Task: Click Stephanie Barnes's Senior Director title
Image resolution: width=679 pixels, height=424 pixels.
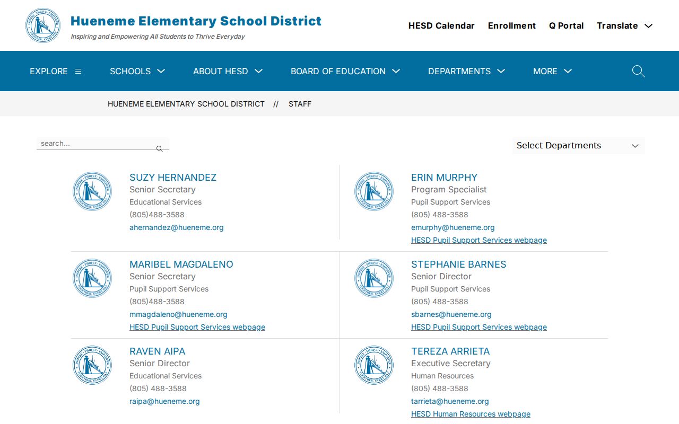Action: pyautogui.click(x=441, y=276)
